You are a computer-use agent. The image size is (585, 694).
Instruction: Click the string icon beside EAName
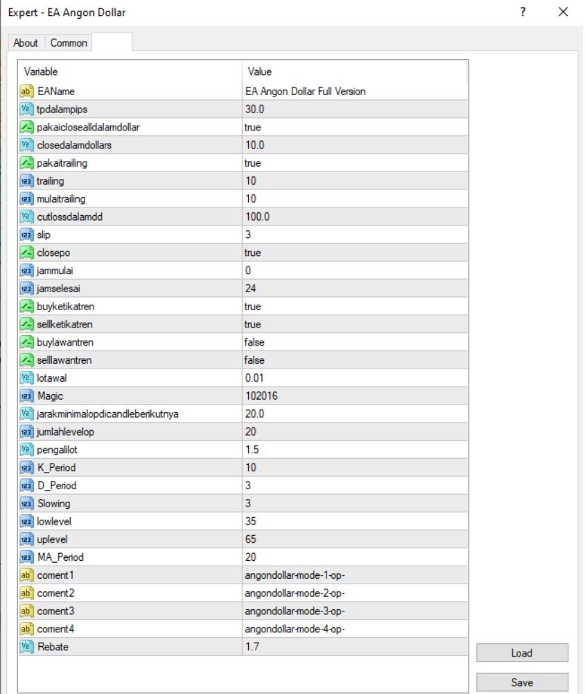click(x=26, y=91)
